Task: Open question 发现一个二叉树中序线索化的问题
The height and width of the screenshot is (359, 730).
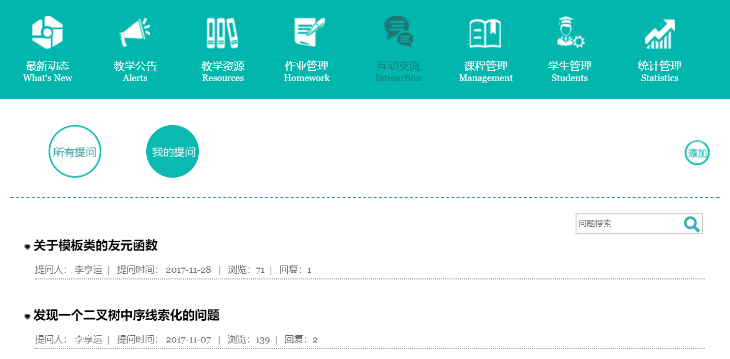Action: click(127, 316)
